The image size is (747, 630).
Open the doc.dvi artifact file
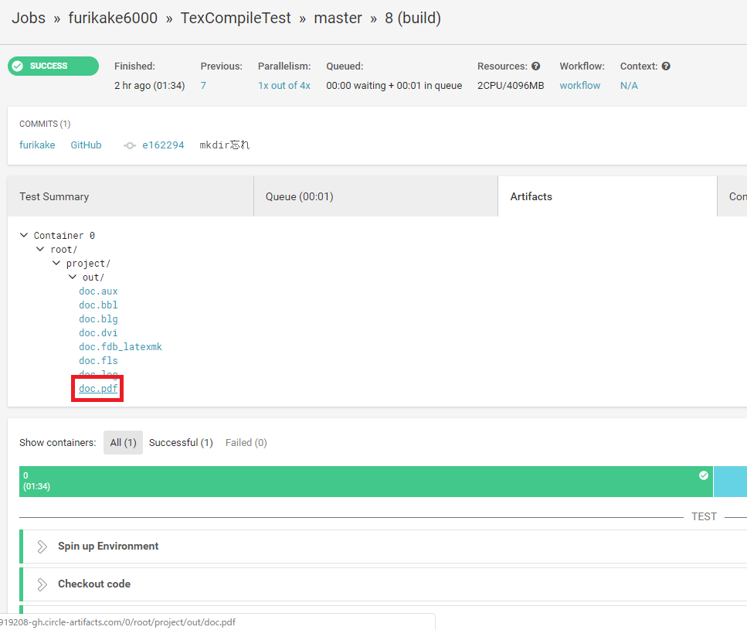pos(98,332)
